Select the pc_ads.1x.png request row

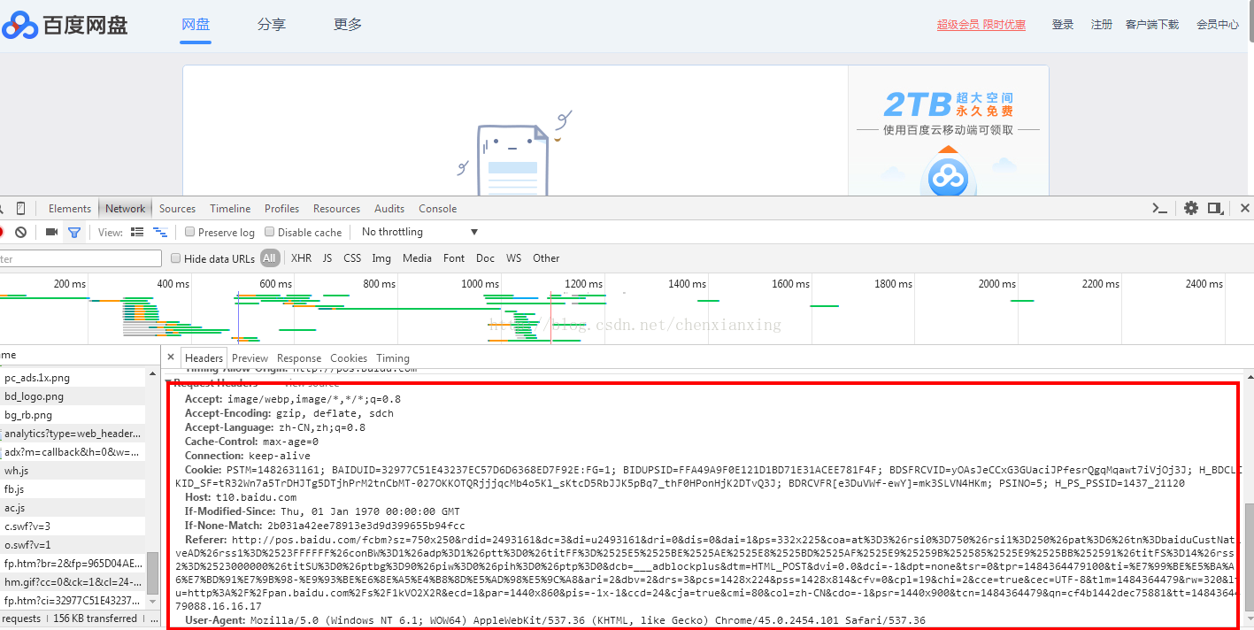point(73,378)
